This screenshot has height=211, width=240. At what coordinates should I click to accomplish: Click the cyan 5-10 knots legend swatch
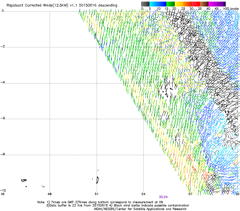click(x=154, y=4)
